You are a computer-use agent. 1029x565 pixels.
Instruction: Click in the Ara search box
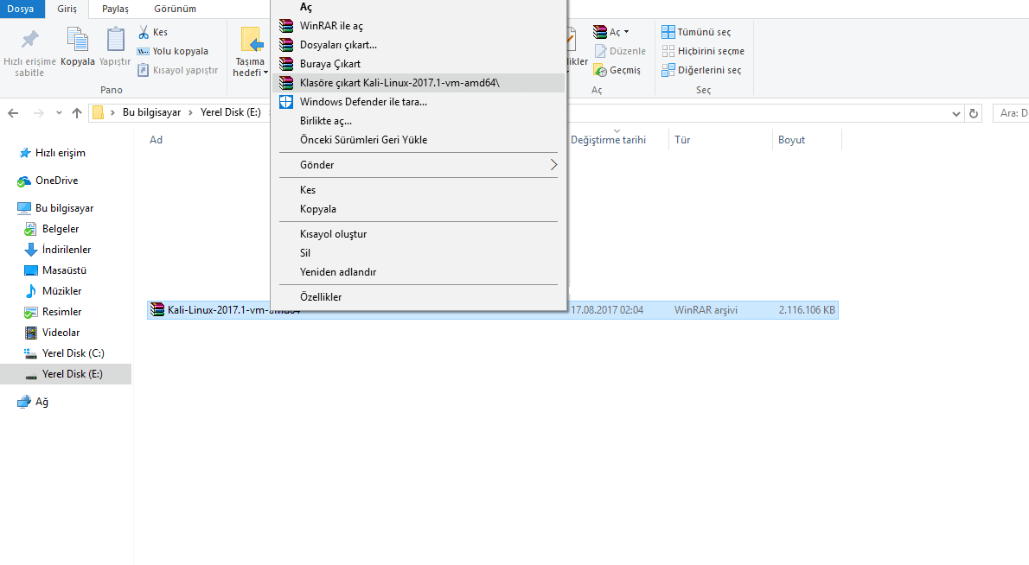tap(1011, 113)
